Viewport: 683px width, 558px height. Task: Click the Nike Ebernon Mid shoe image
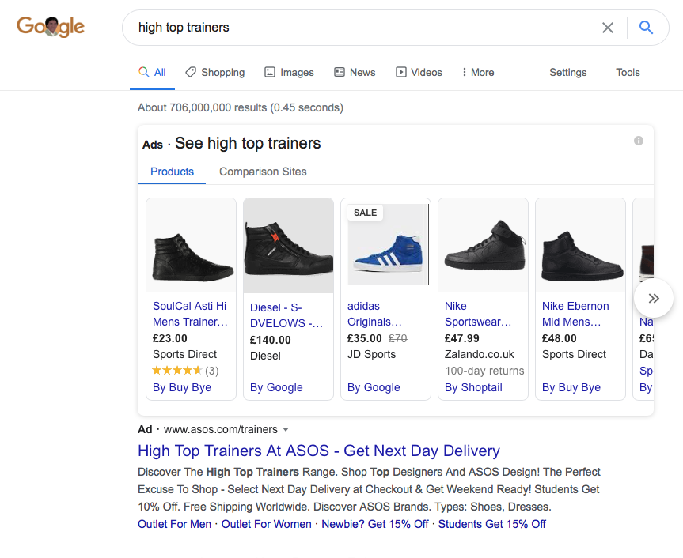click(581, 245)
